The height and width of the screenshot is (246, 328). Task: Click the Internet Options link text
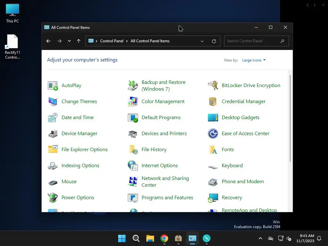(160, 166)
